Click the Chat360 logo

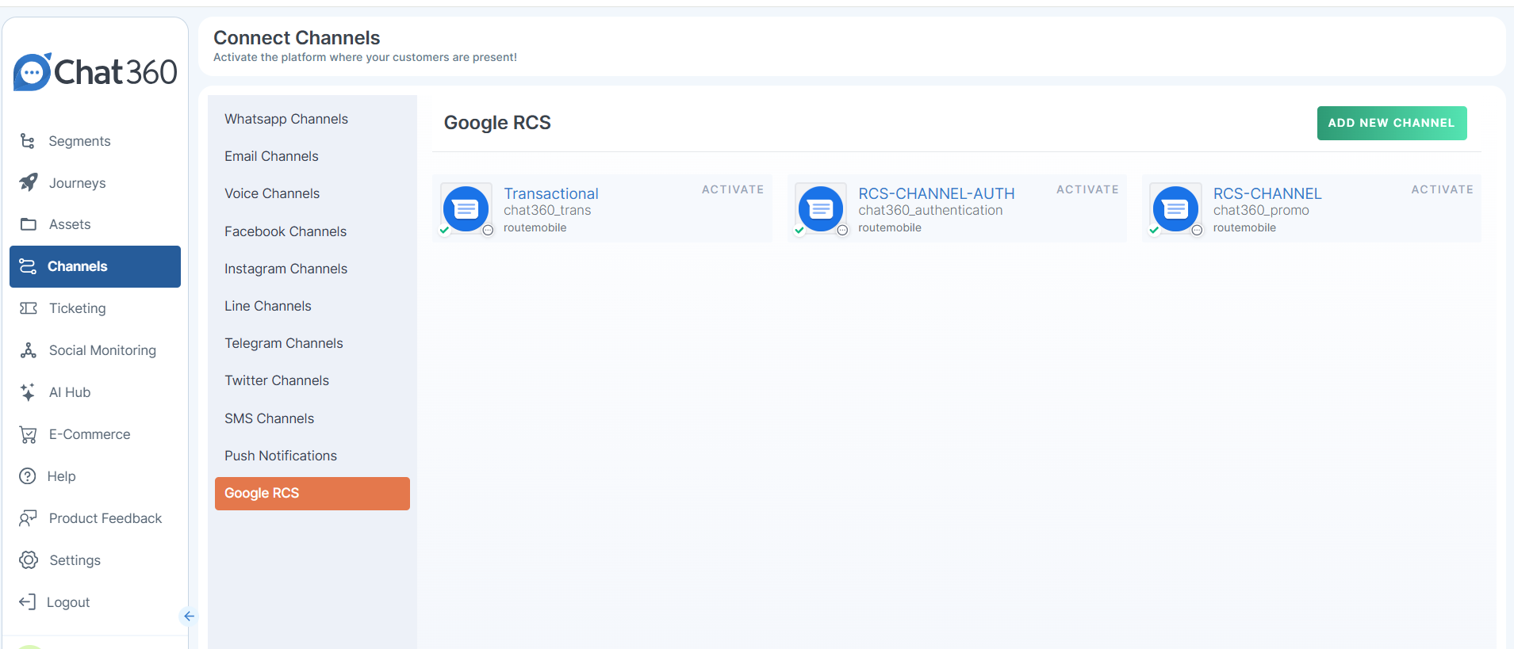click(95, 72)
